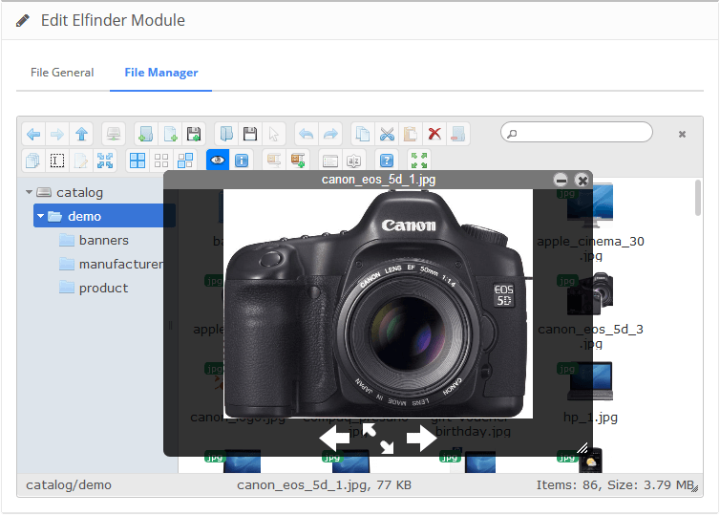Redo the last action
The image size is (720, 515).
pyautogui.click(x=330, y=134)
